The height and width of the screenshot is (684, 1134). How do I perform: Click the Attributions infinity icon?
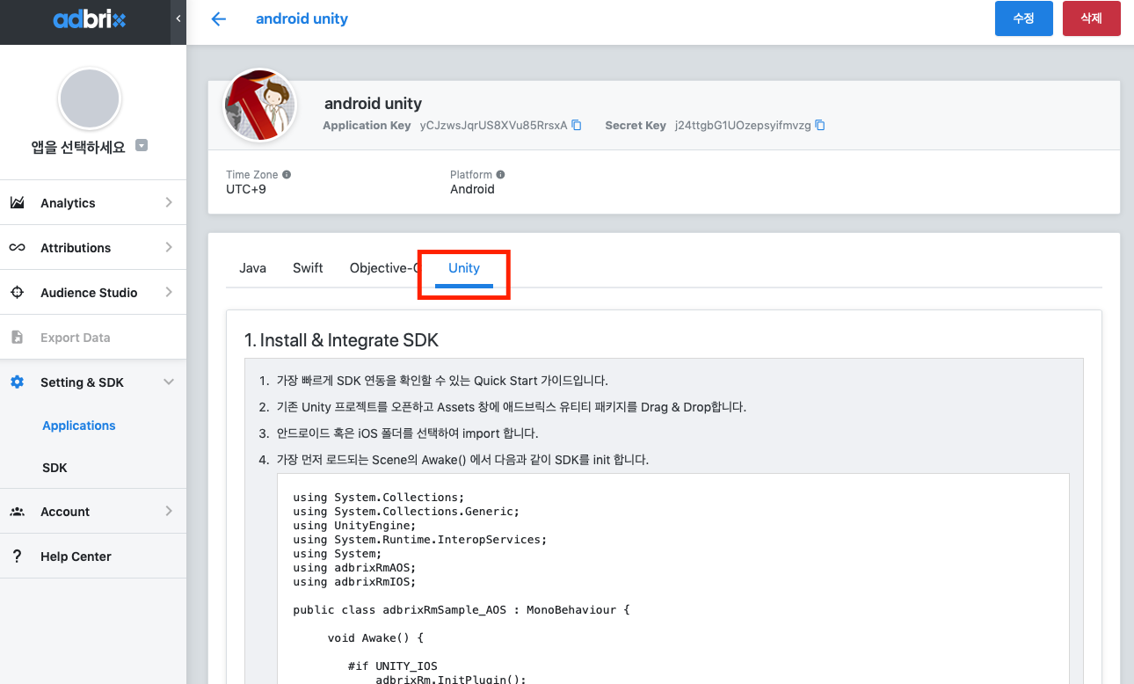click(x=17, y=248)
